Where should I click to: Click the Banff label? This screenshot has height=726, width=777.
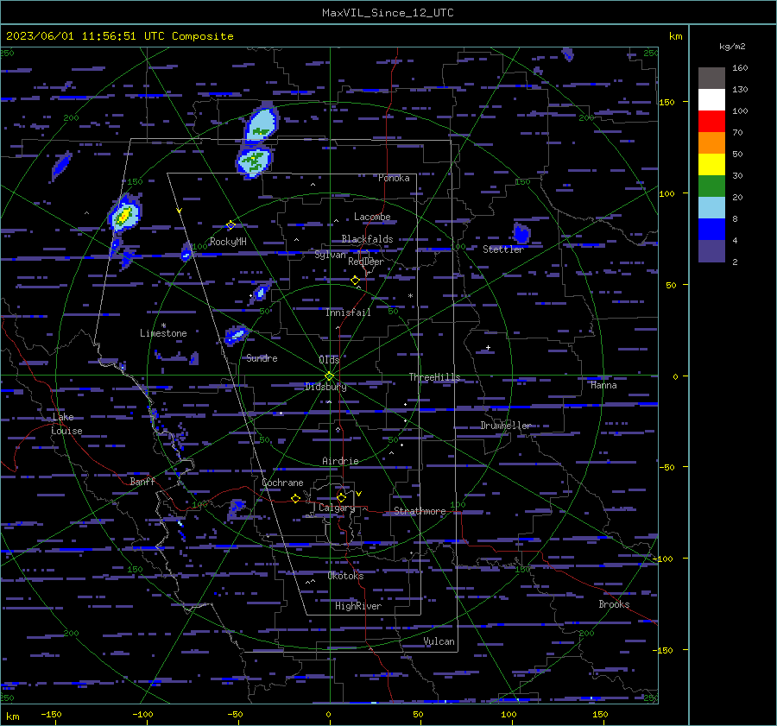point(142,481)
